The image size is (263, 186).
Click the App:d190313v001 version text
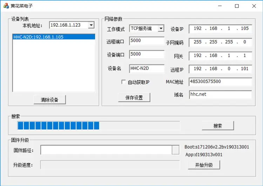click(204, 155)
